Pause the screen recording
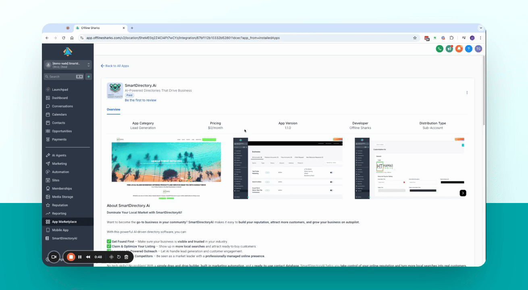The image size is (528, 290). click(80, 257)
